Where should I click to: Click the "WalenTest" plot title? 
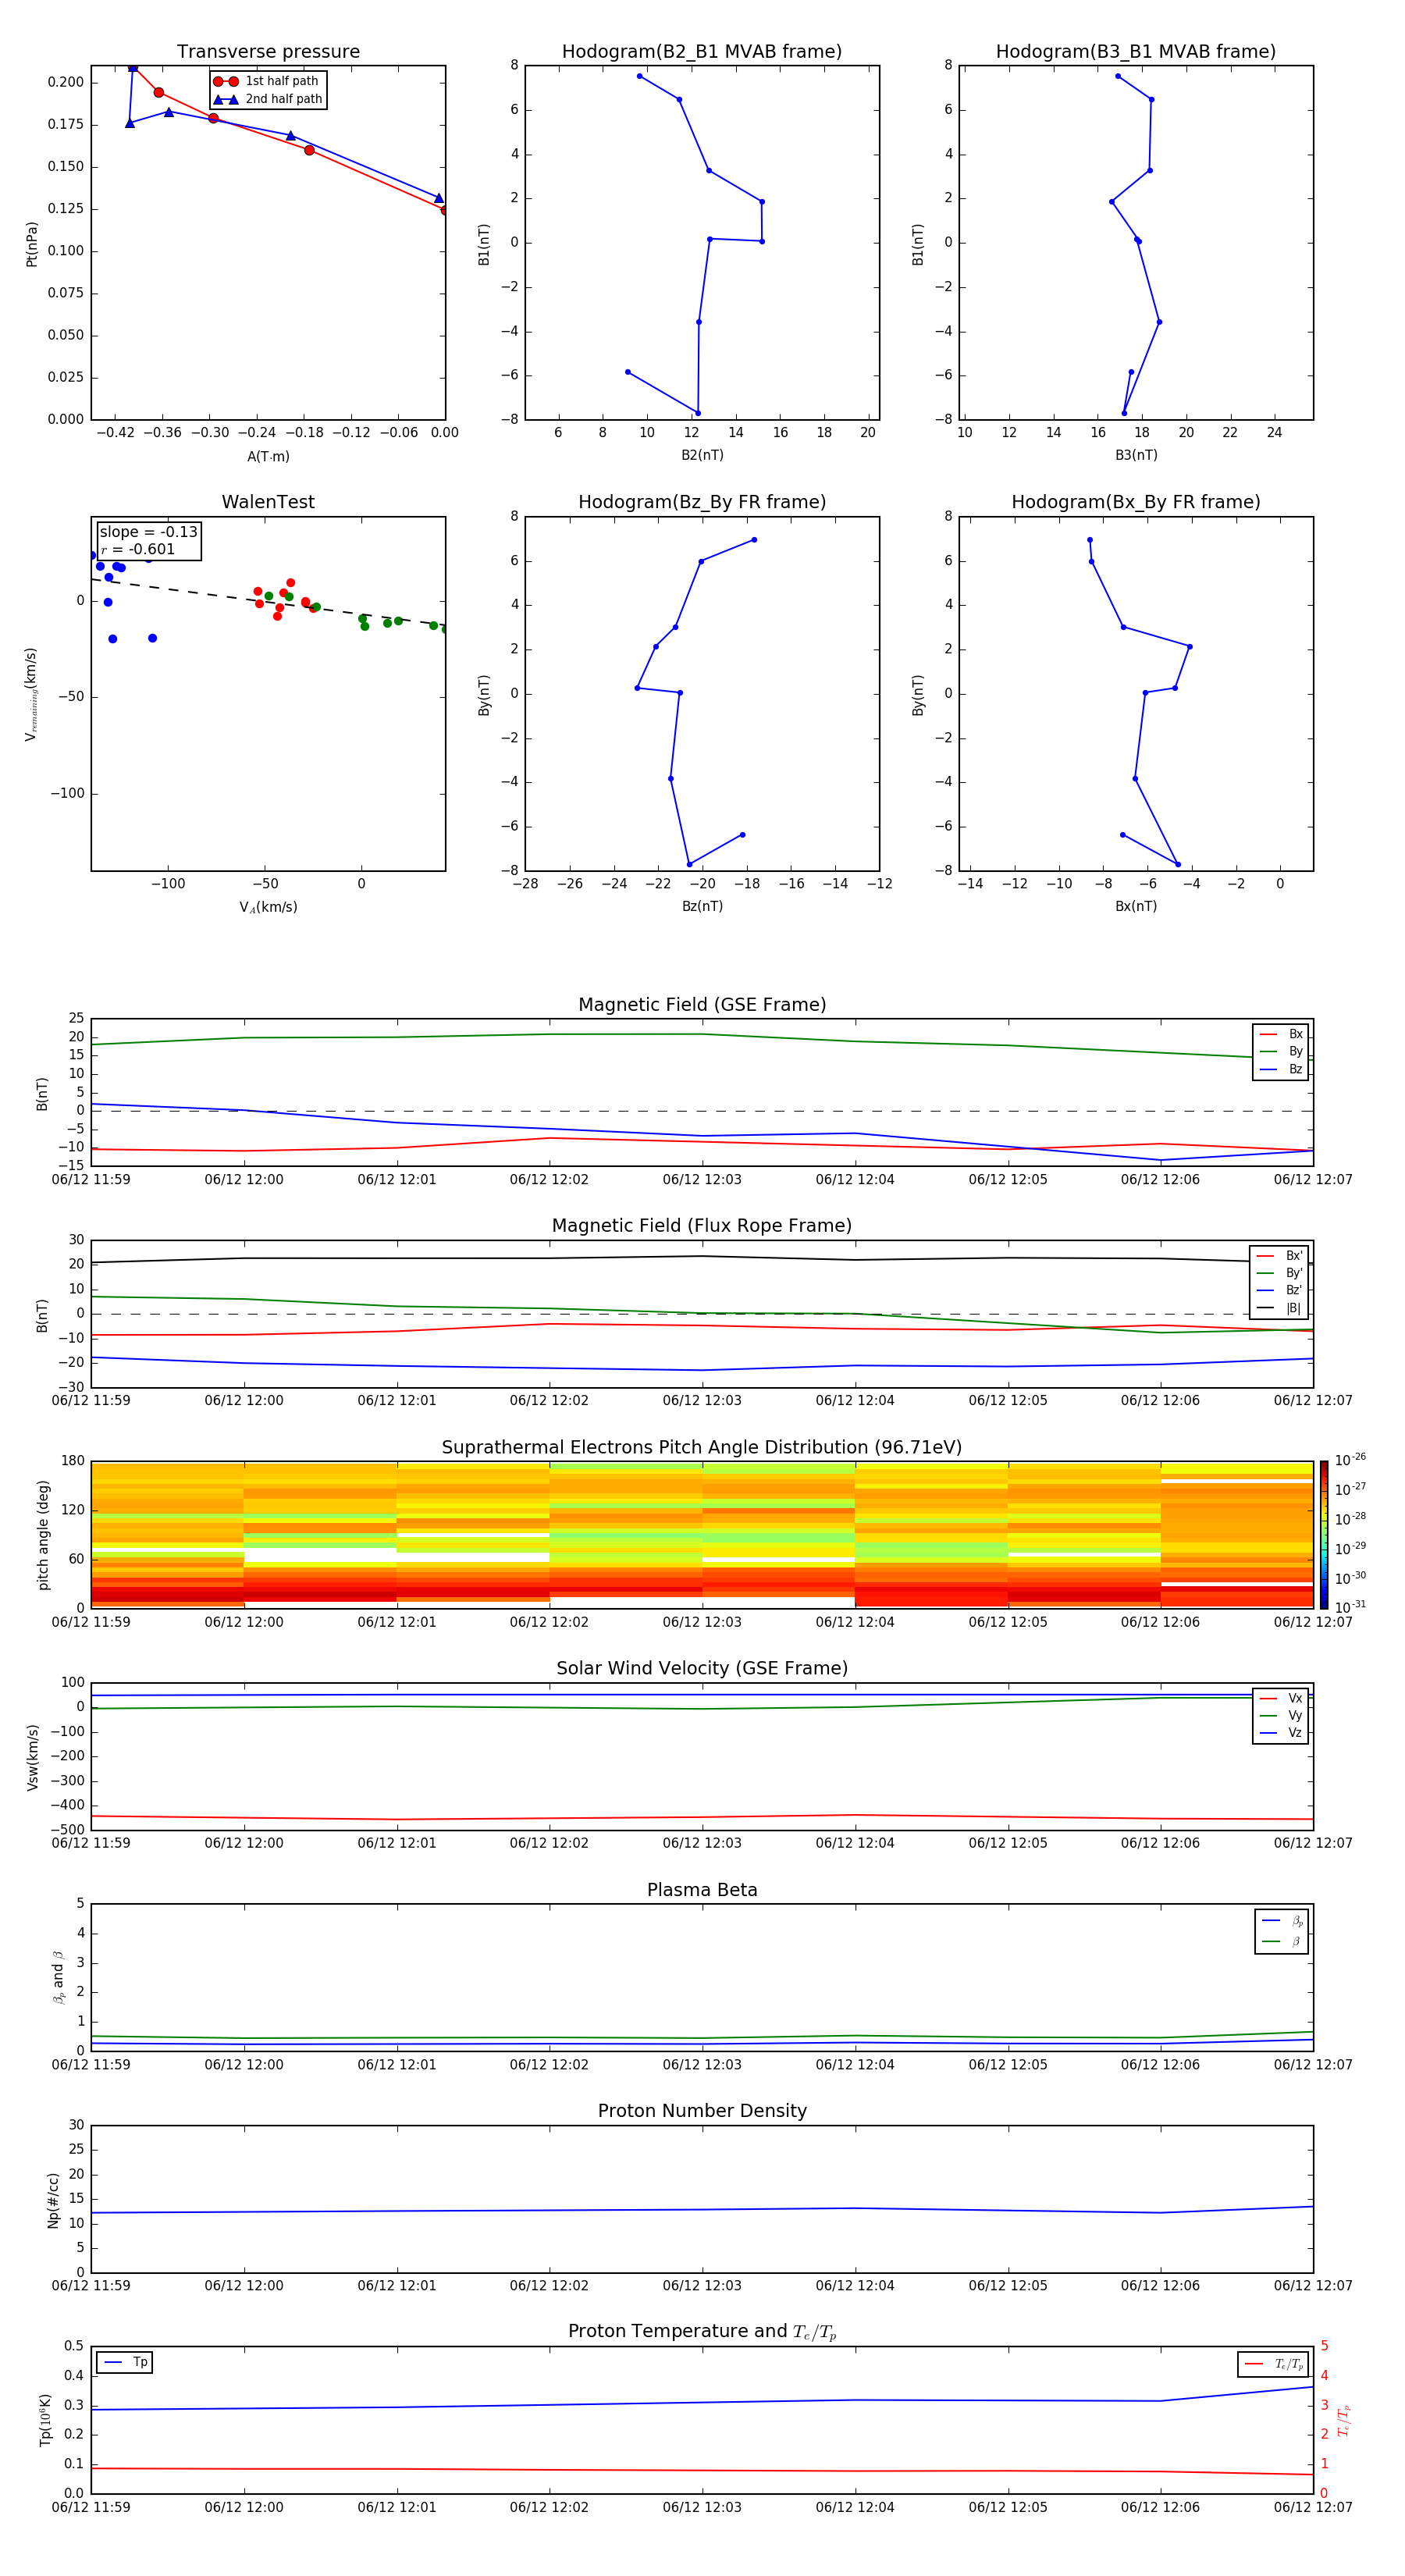[x=268, y=502]
